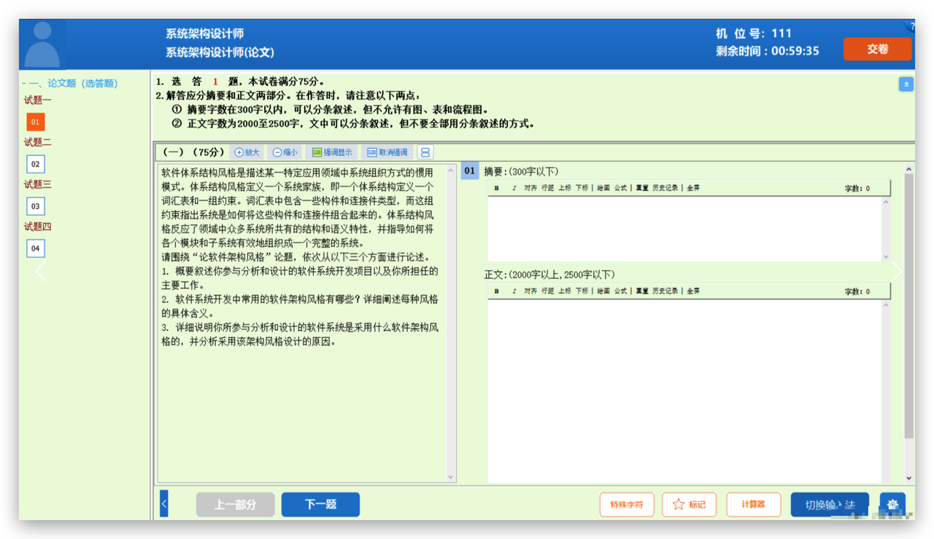Click 全屏 in the 摘要 editor toolbar

click(x=693, y=188)
